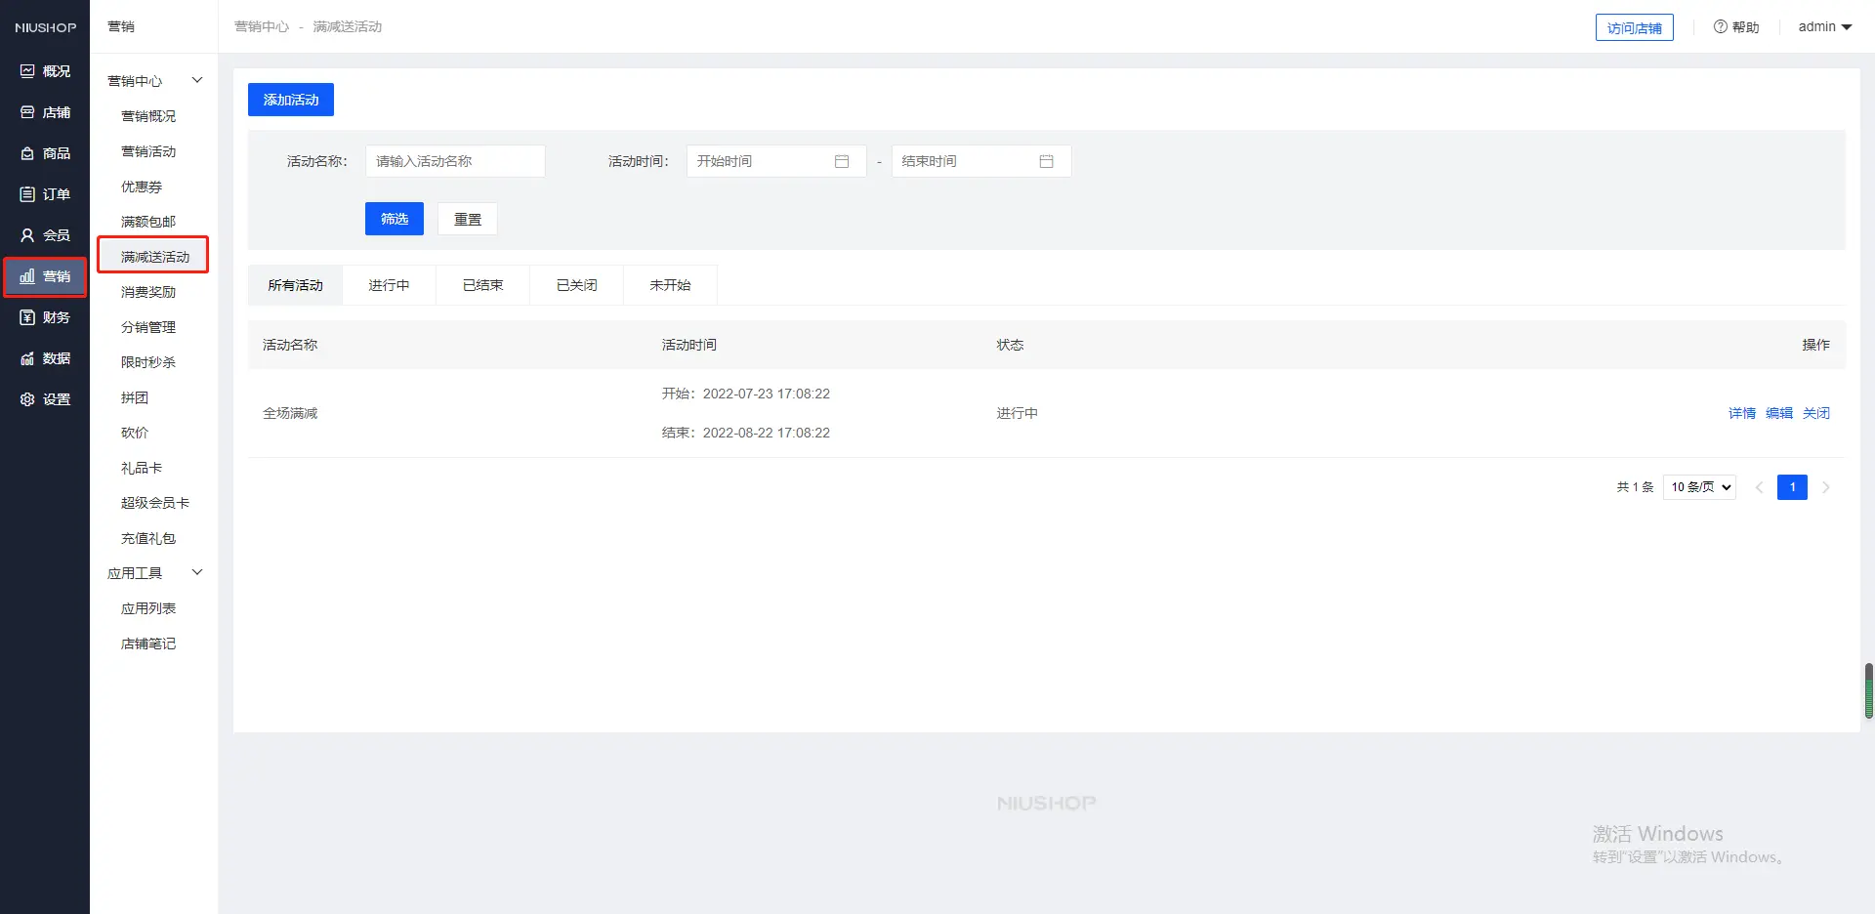The height and width of the screenshot is (914, 1875).
Task: Select the 订单 orders sidebar icon
Action: (27, 194)
